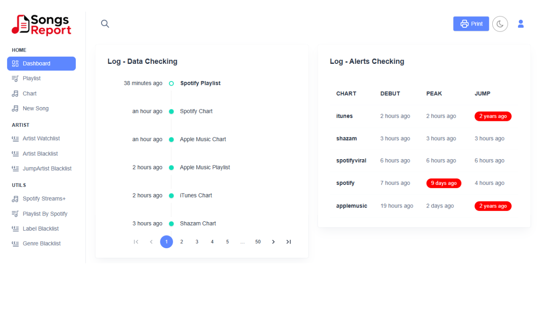Click the Apple Music Chart log entry

[x=203, y=139]
